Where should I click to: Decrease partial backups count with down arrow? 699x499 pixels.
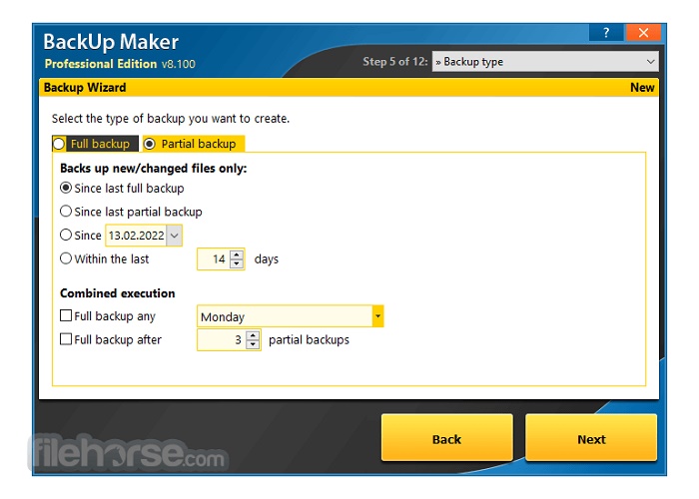pos(253,344)
